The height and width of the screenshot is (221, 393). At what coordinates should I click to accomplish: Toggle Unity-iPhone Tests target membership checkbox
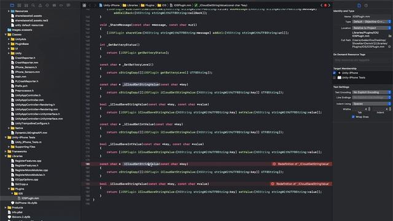pyautogui.click(x=334, y=78)
